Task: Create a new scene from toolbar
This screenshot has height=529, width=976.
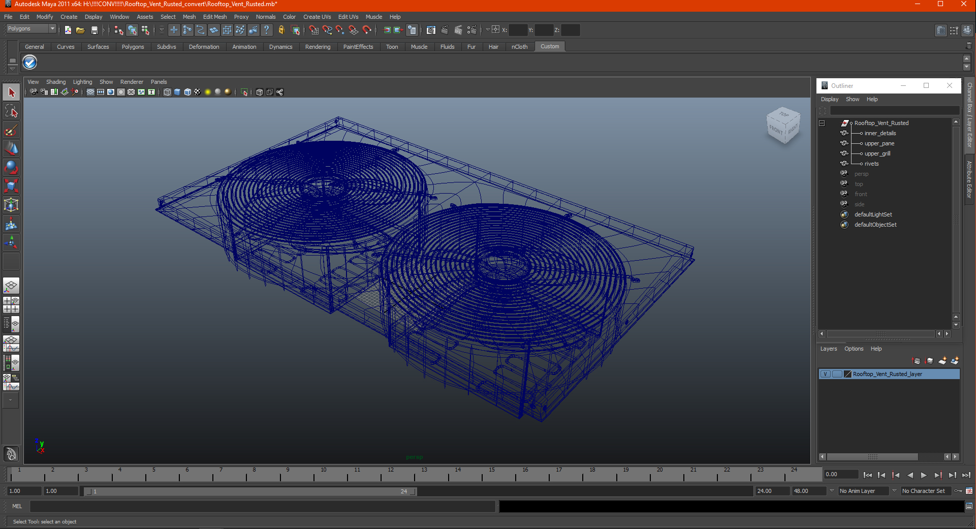Action: coord(68,30)
